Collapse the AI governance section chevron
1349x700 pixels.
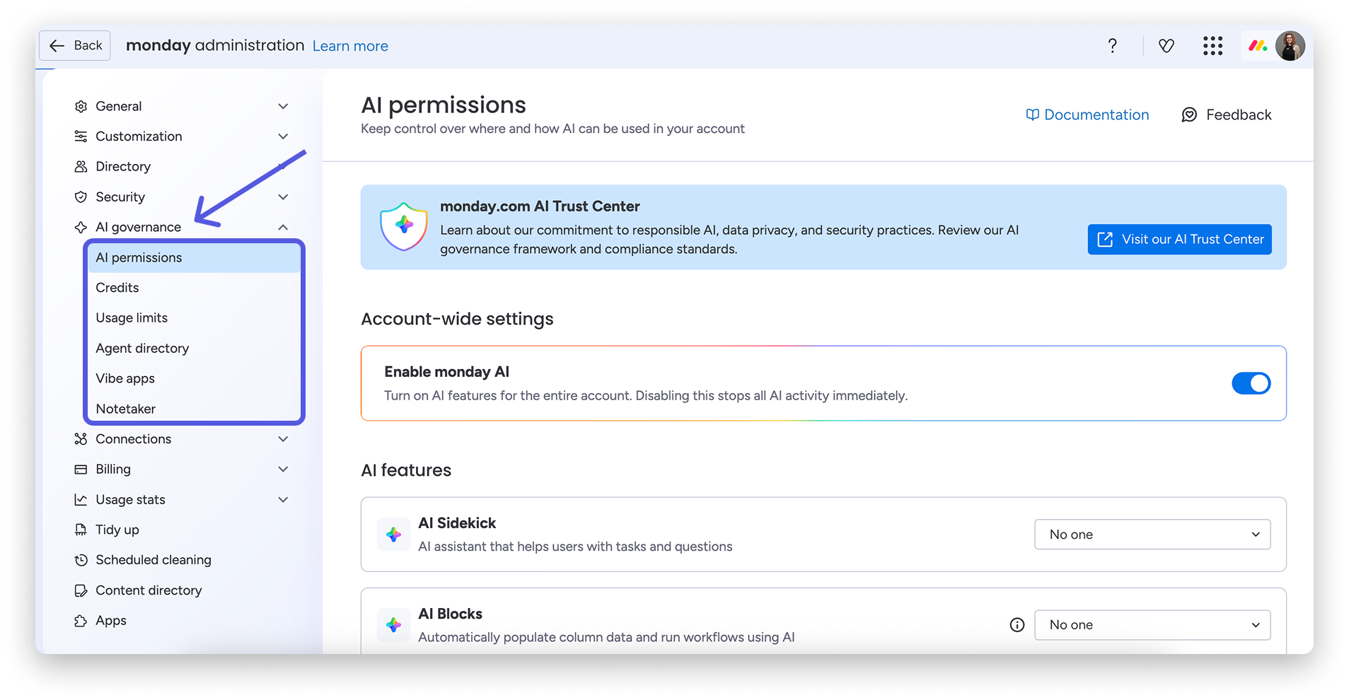point(283,228)
